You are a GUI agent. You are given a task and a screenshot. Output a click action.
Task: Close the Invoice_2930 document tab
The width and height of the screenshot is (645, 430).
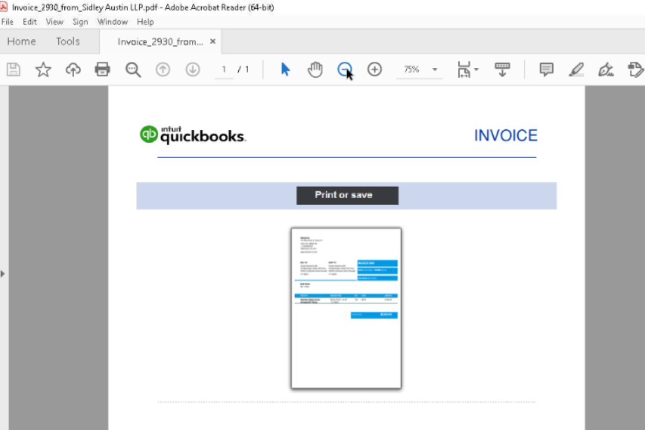click(x=213, y=41)
